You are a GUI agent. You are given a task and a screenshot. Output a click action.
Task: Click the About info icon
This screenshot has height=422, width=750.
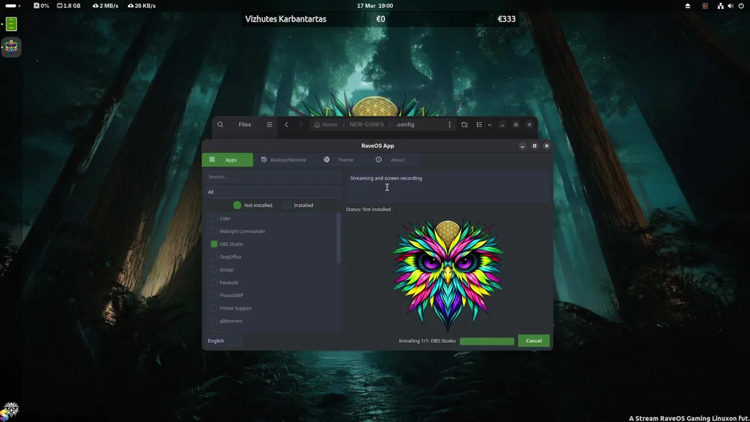click(x=379, y=159)
